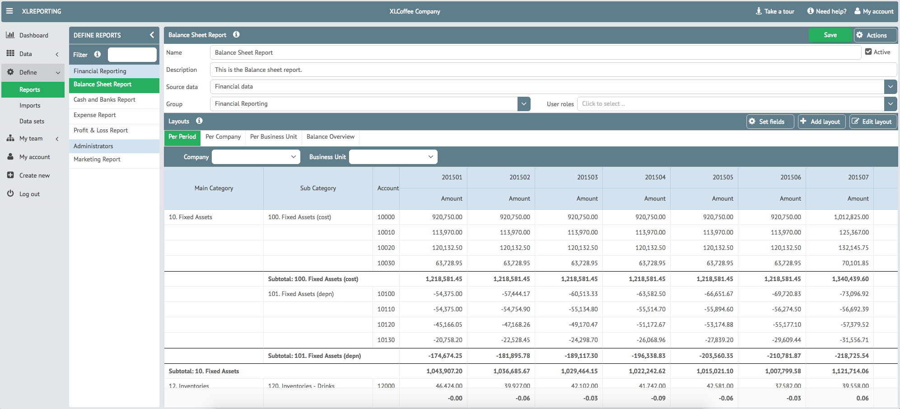The height and width of the screenshot is (409, 900).
Task: Expand the Data menu chevron
Action: pos(57,54)
